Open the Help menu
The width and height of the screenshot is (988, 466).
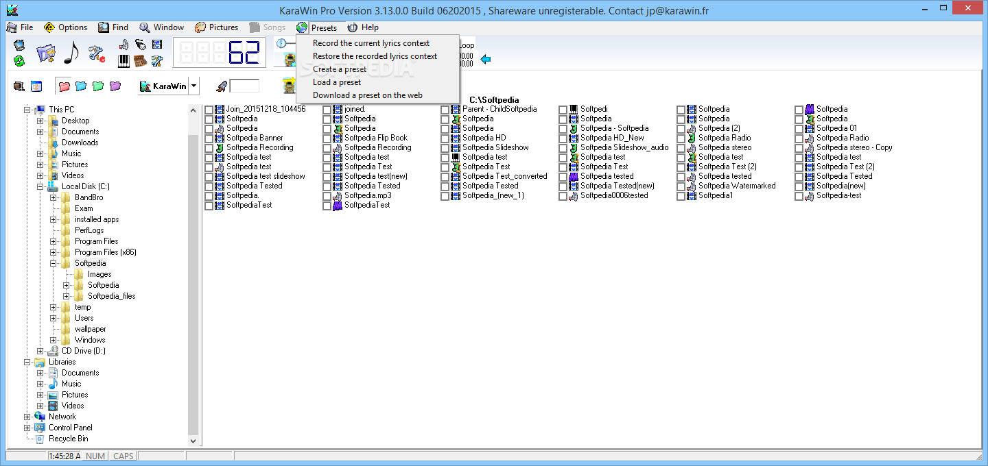coord(363,27)
